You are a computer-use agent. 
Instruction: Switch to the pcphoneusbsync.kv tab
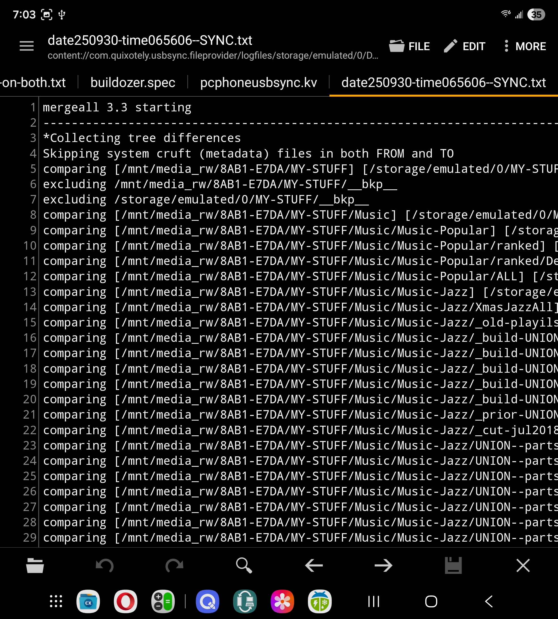[258, 82]
